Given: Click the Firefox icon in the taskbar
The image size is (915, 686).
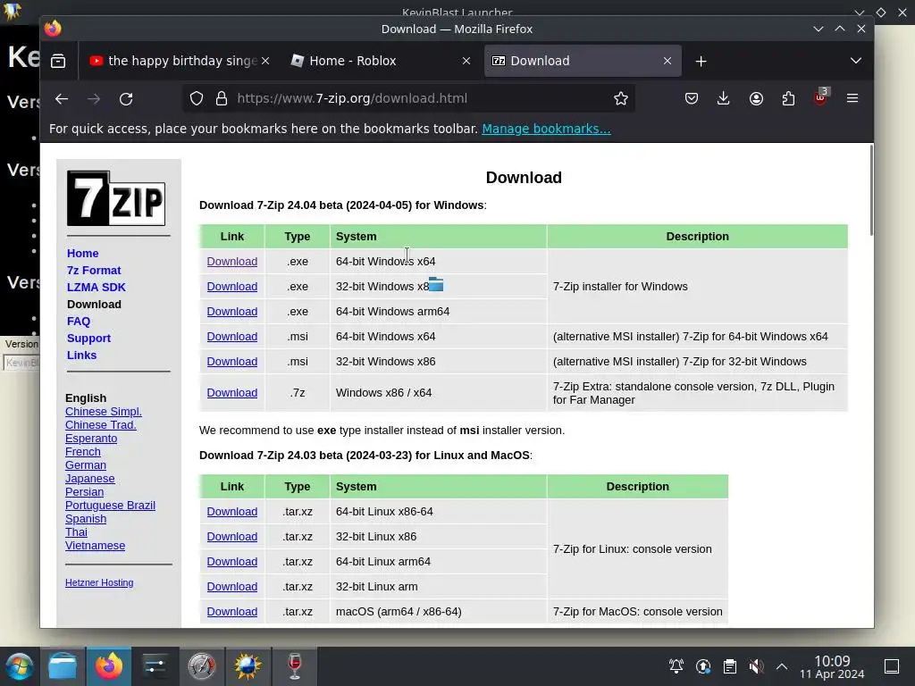Looking at the screenshot, I should 109,666.
